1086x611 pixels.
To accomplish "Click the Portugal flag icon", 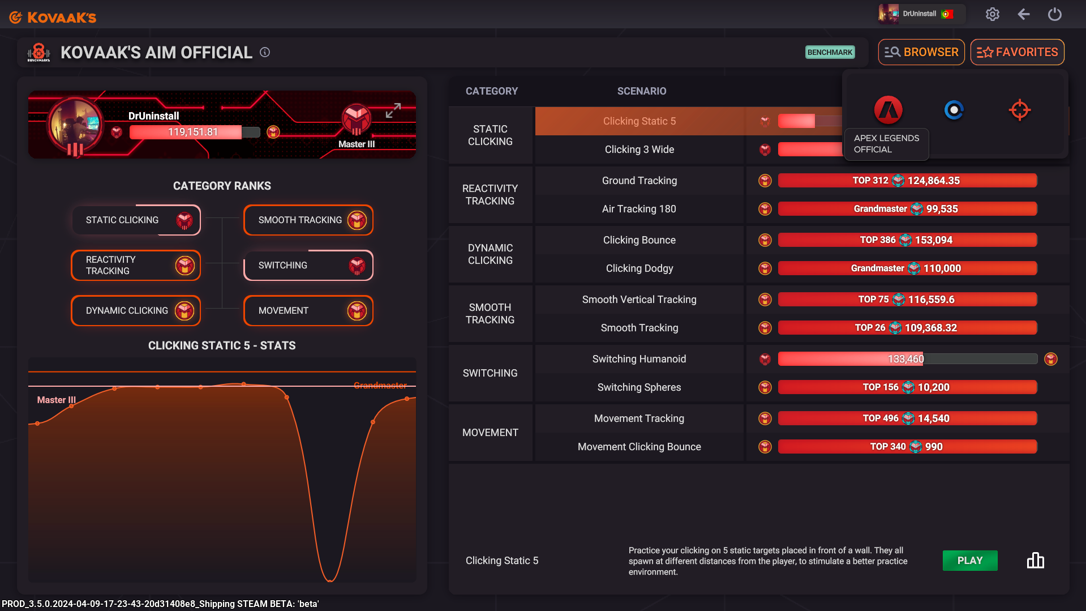I will 947,14.
